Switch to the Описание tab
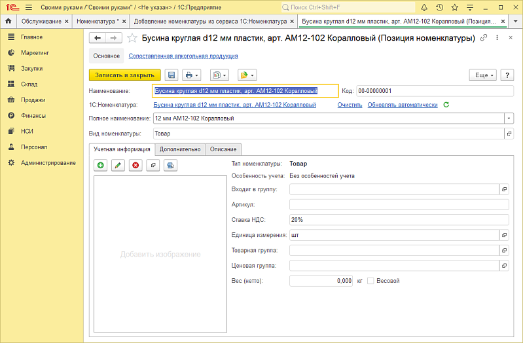This screenshot has height=343, width=523. point(223,149)
